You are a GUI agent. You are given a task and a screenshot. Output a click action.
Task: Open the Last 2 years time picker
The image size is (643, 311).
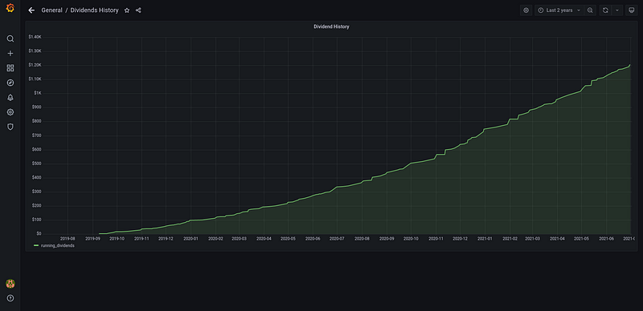tap(559, 10)
